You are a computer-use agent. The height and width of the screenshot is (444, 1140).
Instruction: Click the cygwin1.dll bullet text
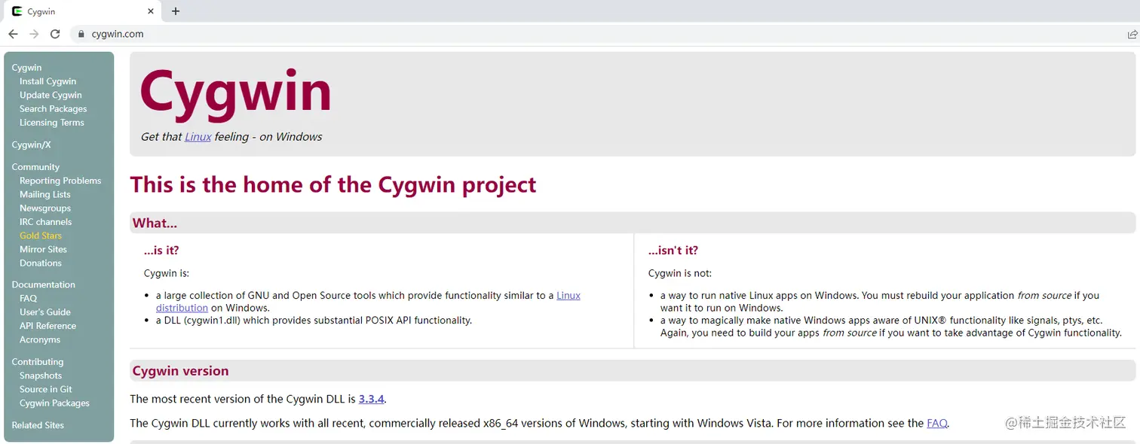pyautogui.click(x=314, y=321)
